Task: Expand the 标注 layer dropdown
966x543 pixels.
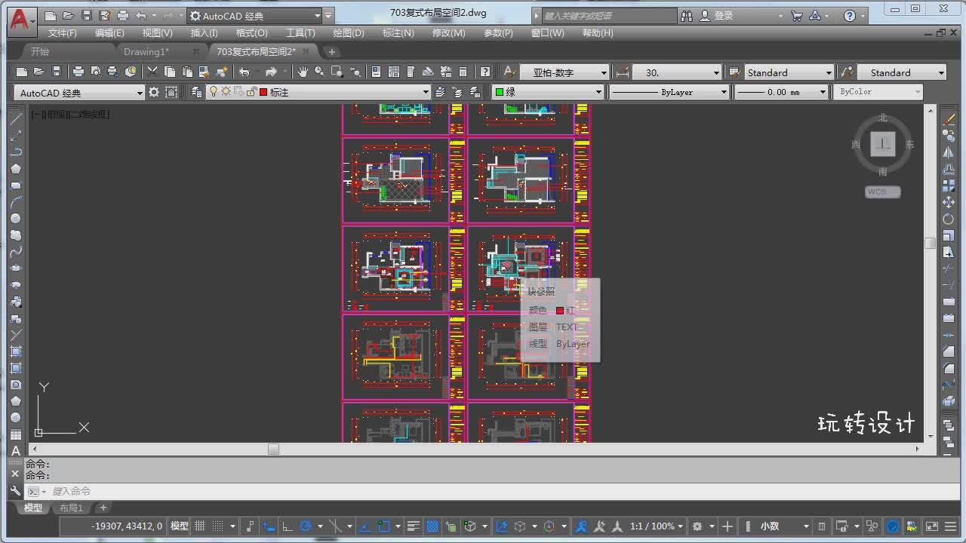Action: pyautogui.click(x=426, y=92)
